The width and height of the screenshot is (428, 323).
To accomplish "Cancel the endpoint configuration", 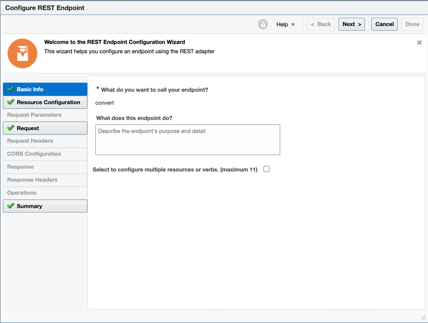I will pyautogui.click(x=384, y=24).
